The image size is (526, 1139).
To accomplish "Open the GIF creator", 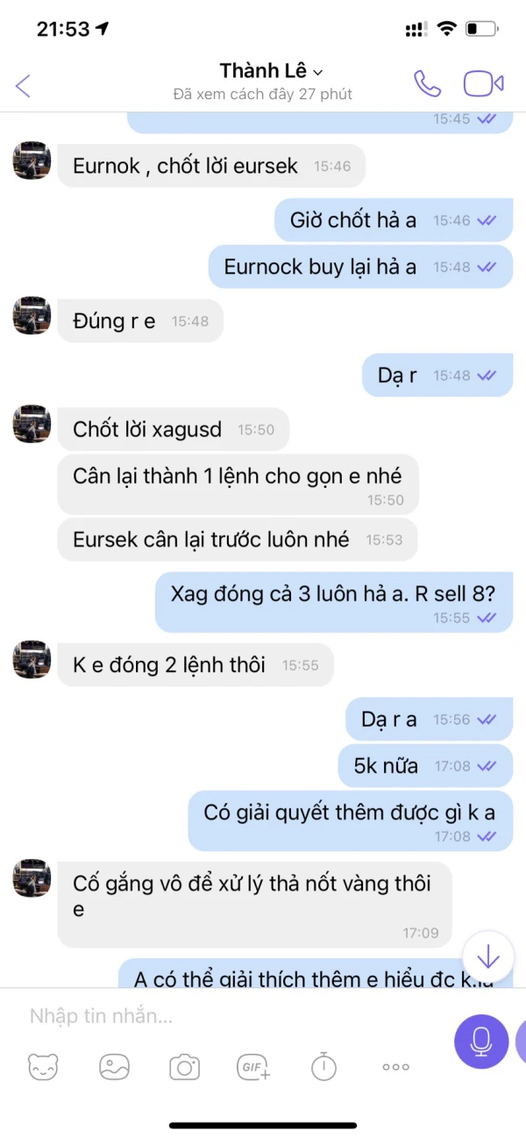I will point(254,1066).
